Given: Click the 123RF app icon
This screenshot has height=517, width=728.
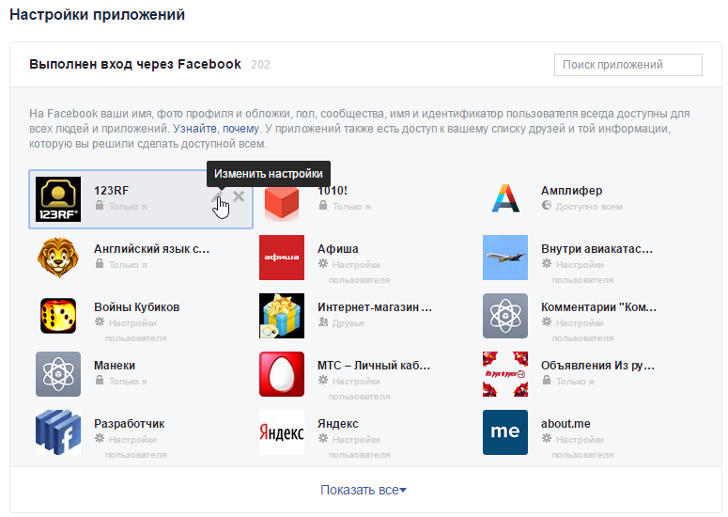Looking at the screenshot, I should coord(58,199).
